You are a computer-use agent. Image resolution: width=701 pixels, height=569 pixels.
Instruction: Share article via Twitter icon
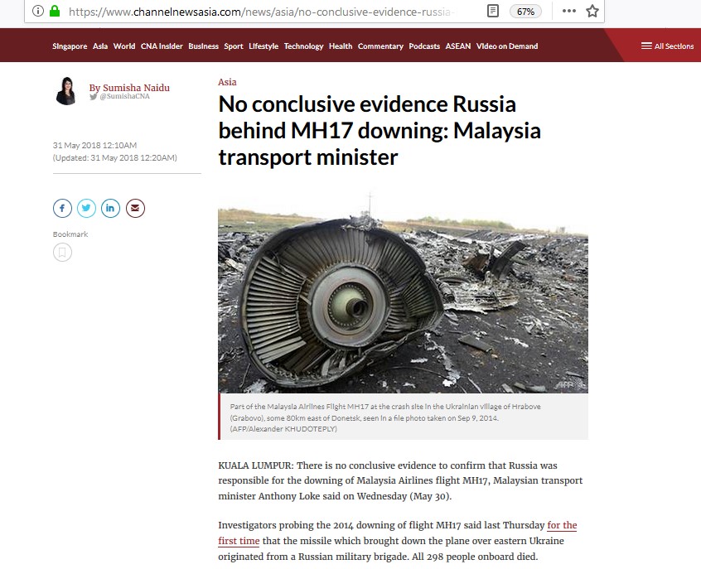click(86, 208)
